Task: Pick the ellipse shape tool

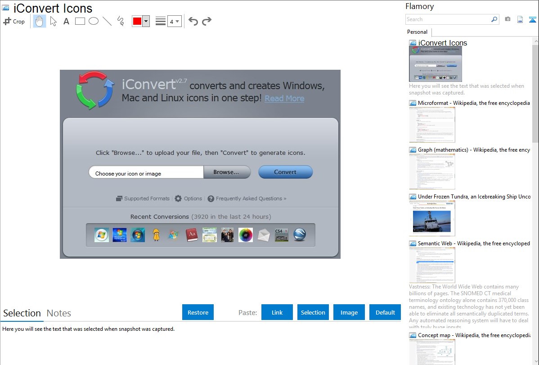Action: tap(94, 21)
